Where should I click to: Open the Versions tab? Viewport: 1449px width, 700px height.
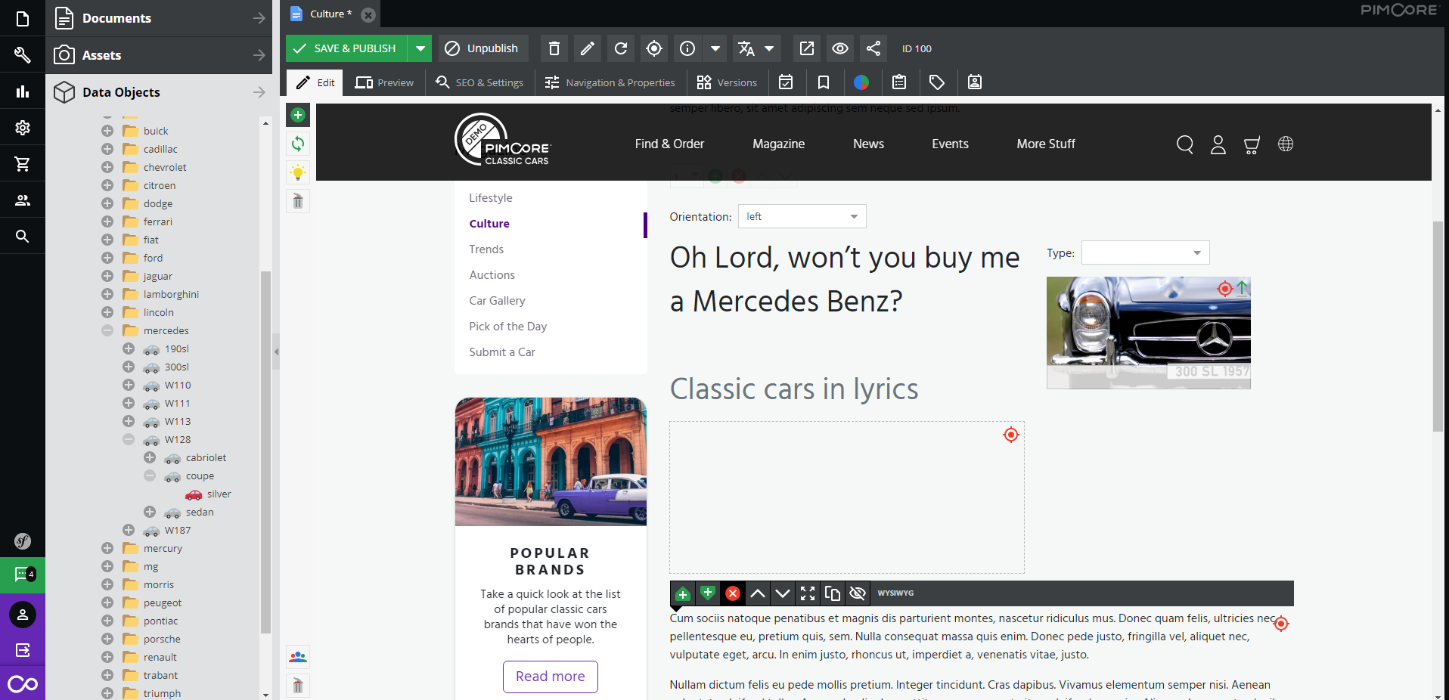(727, 82)
